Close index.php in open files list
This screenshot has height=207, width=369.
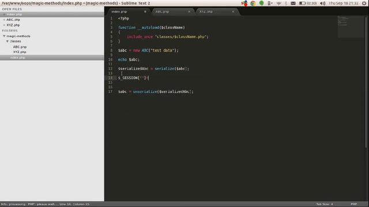[x=4, y=14]
